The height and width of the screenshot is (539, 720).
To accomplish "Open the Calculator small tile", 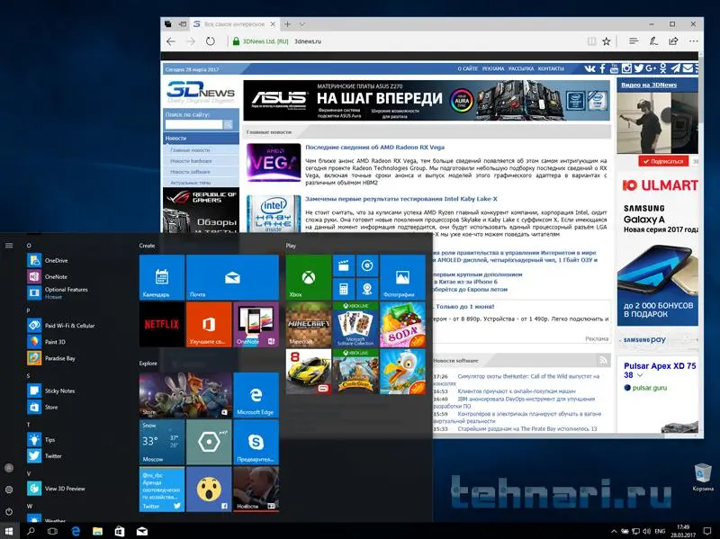I will (344, 289).
